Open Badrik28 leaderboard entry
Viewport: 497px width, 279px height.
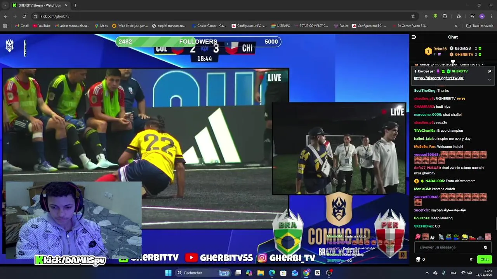click(465, 48)
